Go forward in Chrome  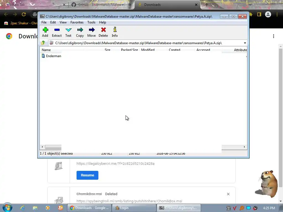(15, 14)
